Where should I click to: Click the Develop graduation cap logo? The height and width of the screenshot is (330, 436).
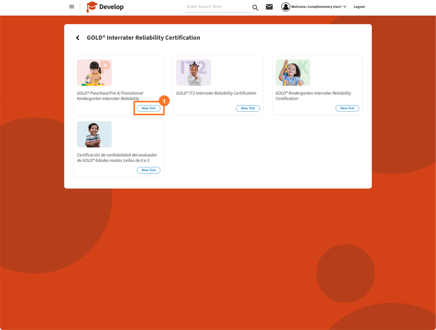92,7
